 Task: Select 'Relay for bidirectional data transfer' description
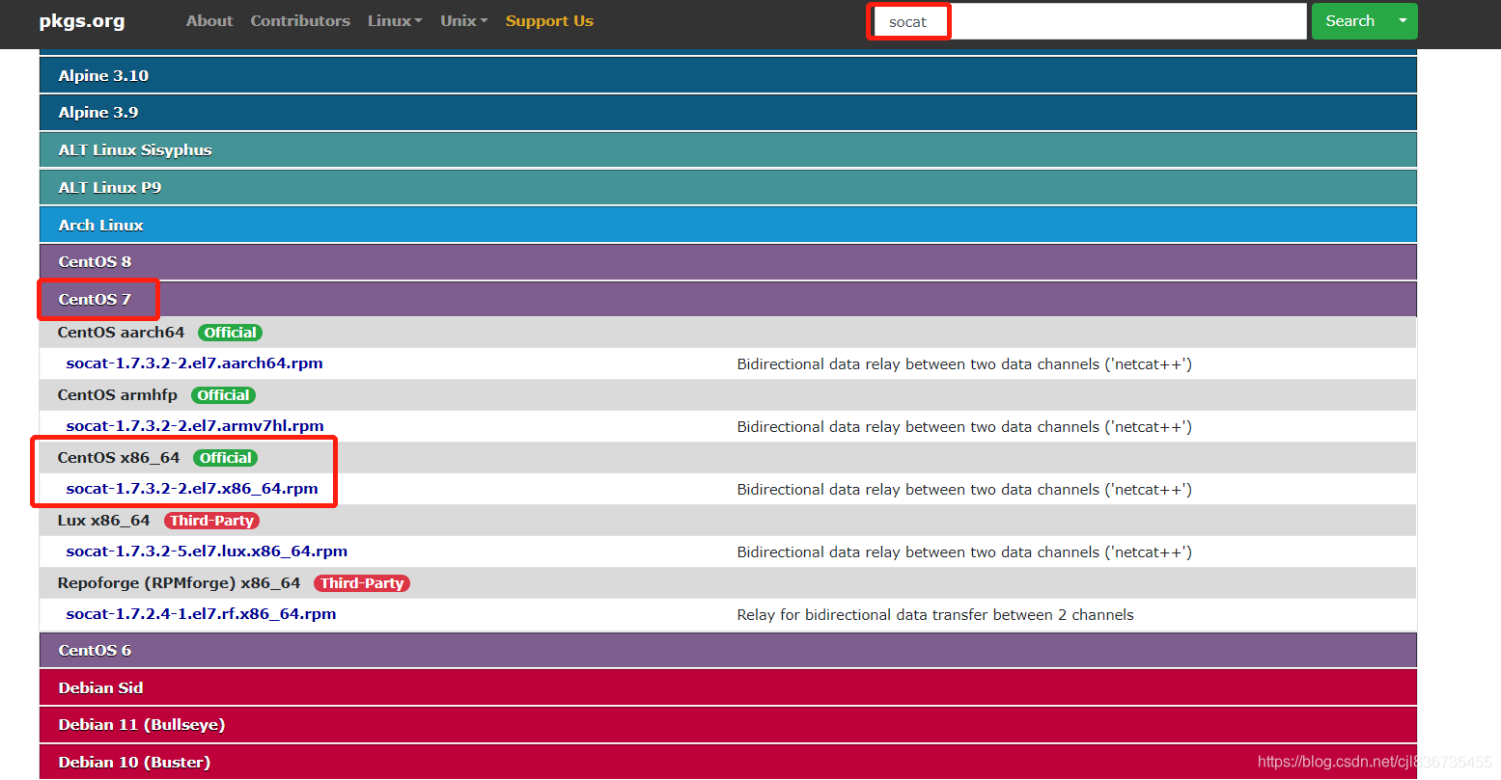935,615
